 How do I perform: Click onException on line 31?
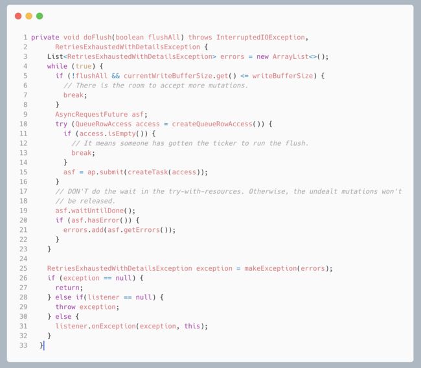pos(113,326)
